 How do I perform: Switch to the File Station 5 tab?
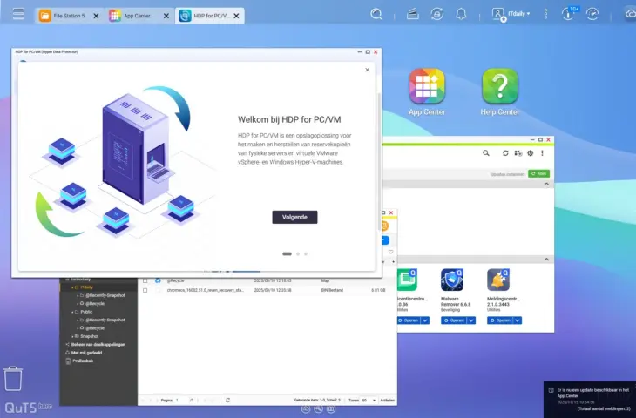tap(68, 16)
